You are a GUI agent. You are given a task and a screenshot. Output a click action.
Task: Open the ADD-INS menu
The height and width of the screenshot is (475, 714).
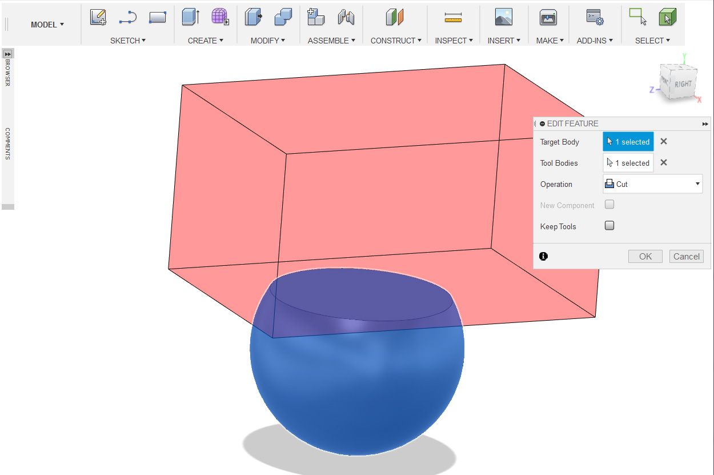point(595,41)
